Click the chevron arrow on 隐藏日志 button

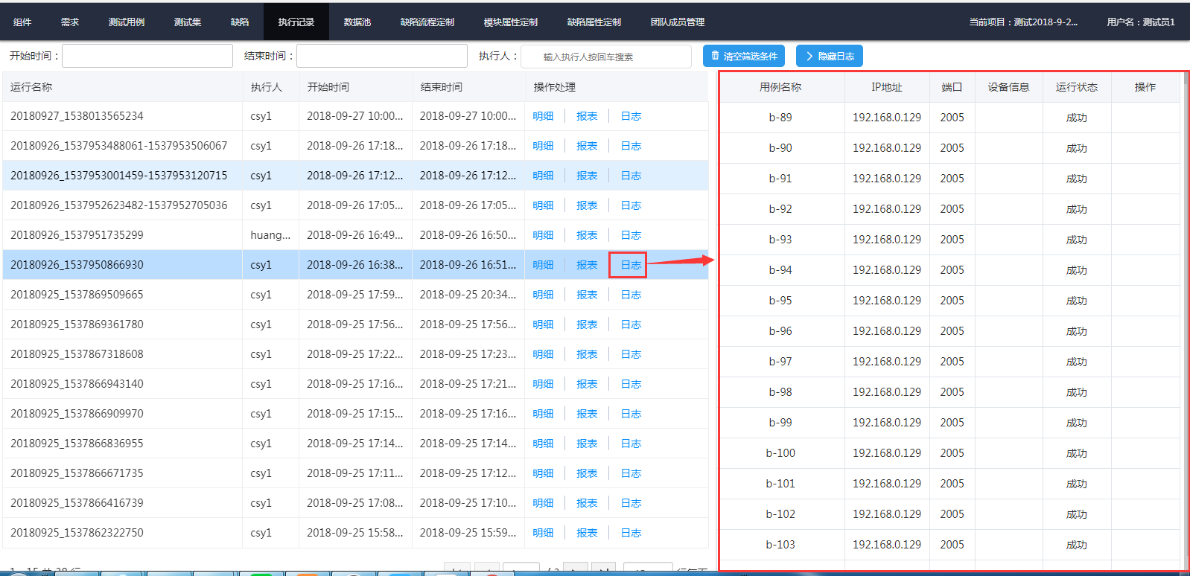pos(809,56)
